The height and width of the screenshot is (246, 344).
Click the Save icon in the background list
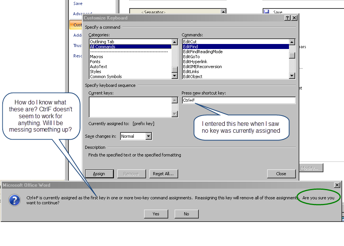pyautogui.click(x=266, y=12)
